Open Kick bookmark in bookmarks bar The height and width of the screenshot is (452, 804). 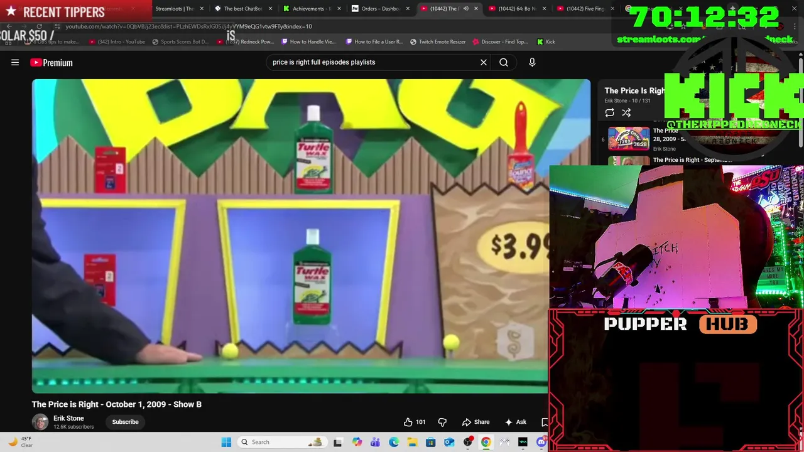coord(546,41)
